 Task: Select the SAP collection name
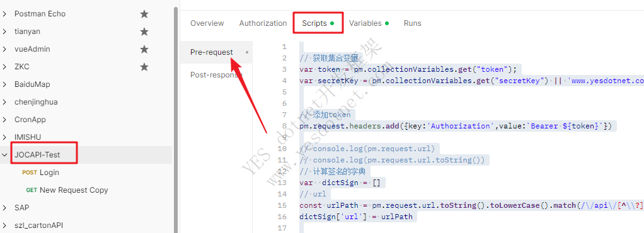(x=22, y=208)
